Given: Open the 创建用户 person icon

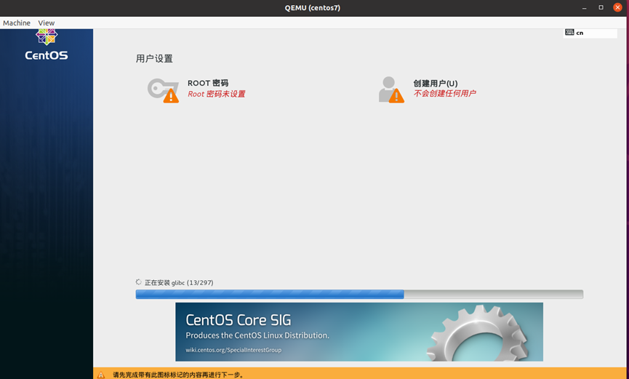Looking at the screenshot, I should [x=391, y=89].
